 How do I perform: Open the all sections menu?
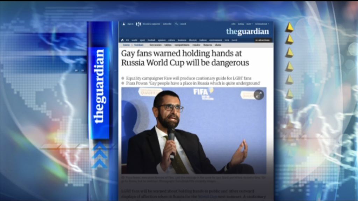263,40
